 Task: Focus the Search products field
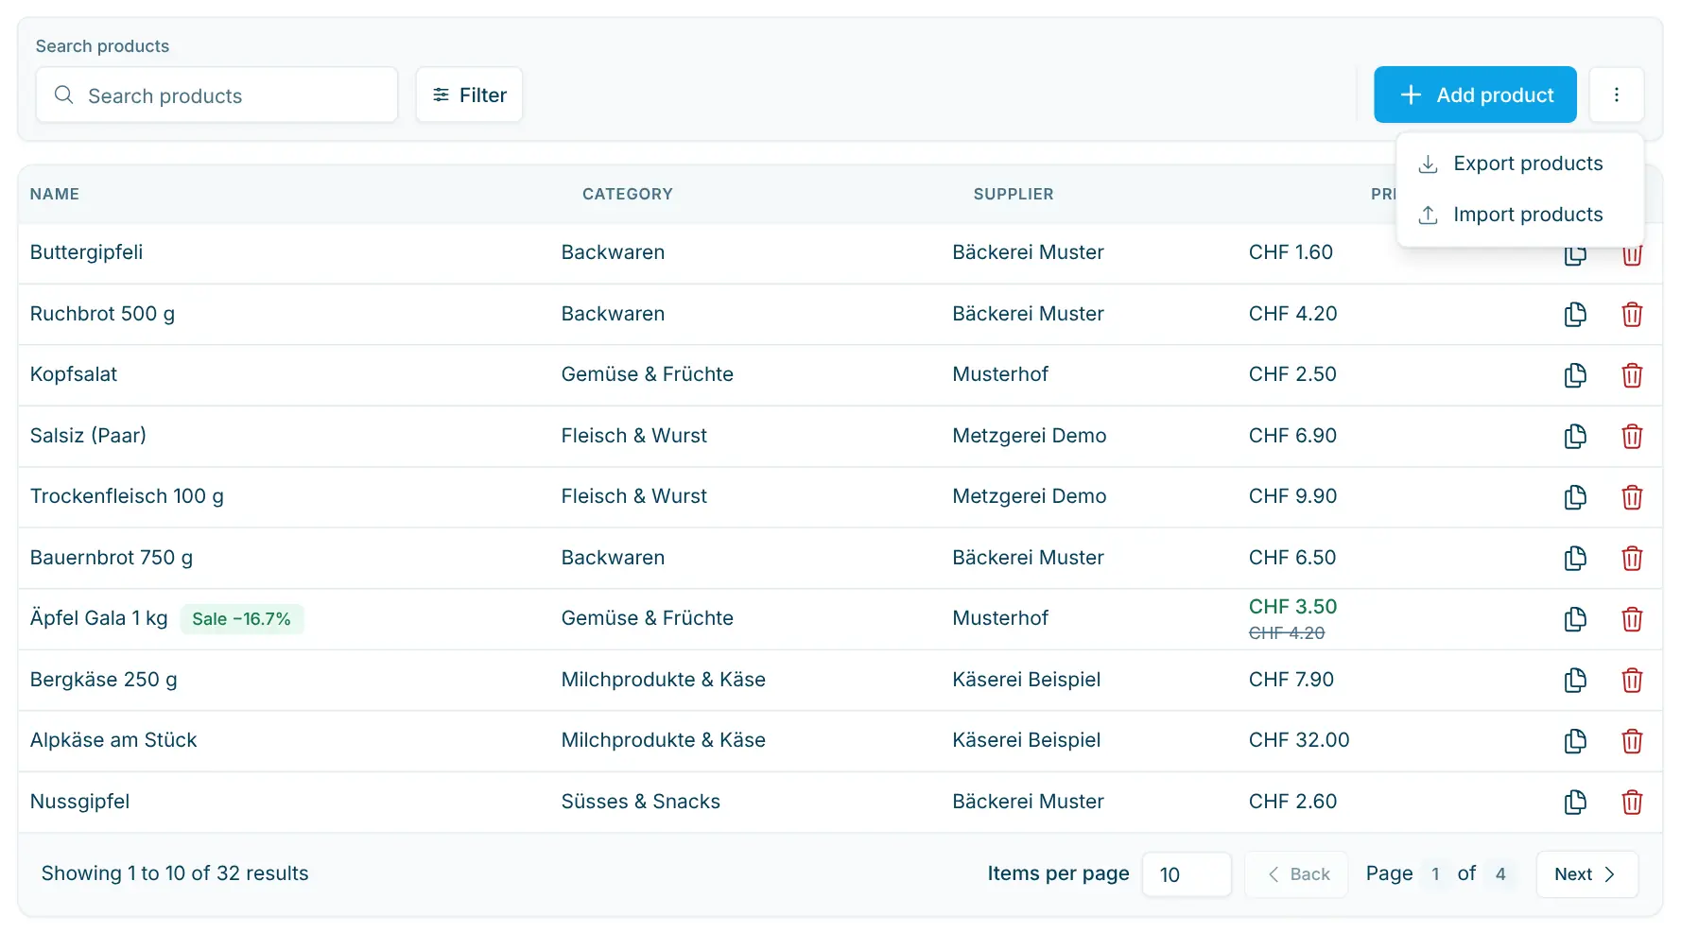pos(217,95)
